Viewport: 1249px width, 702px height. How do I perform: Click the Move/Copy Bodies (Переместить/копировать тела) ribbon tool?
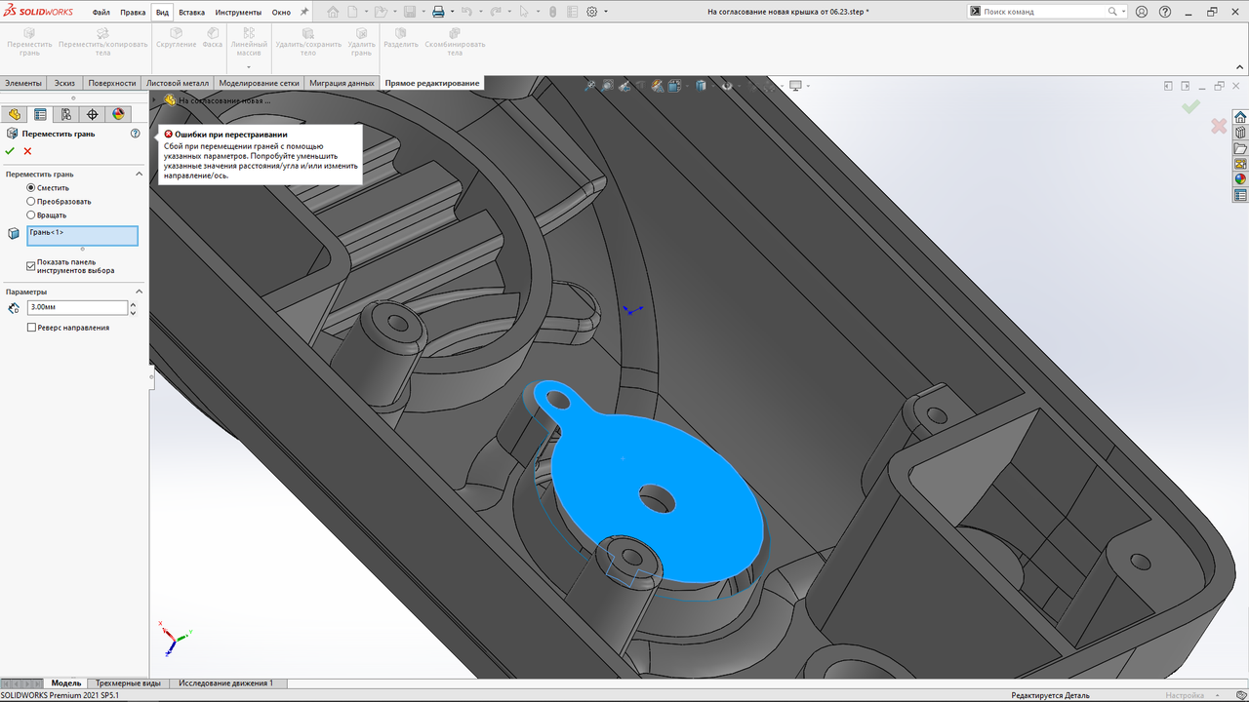click(x=102, y=41)
